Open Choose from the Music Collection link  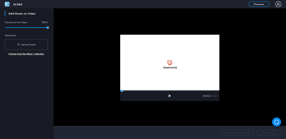26,54
